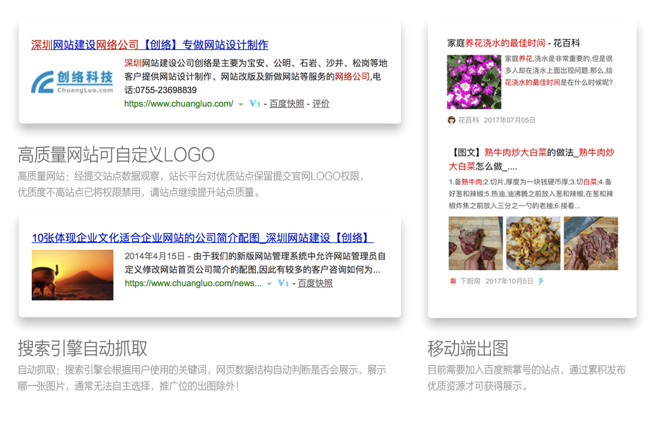The width and height of the screenshot is (648, 432).
Task: Click the https://www.chuangluo.com/ URL text
Action: tap(179, 105)
